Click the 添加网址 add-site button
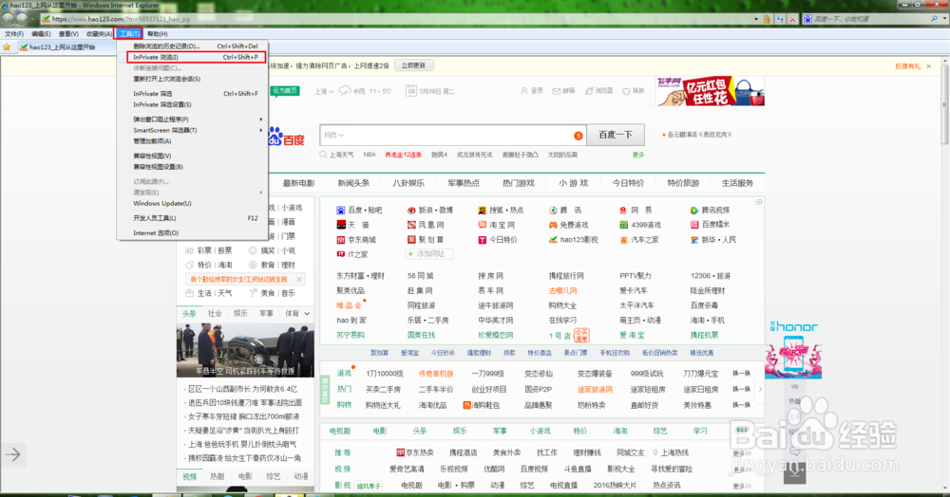950x497 pixels. [429, 254]
